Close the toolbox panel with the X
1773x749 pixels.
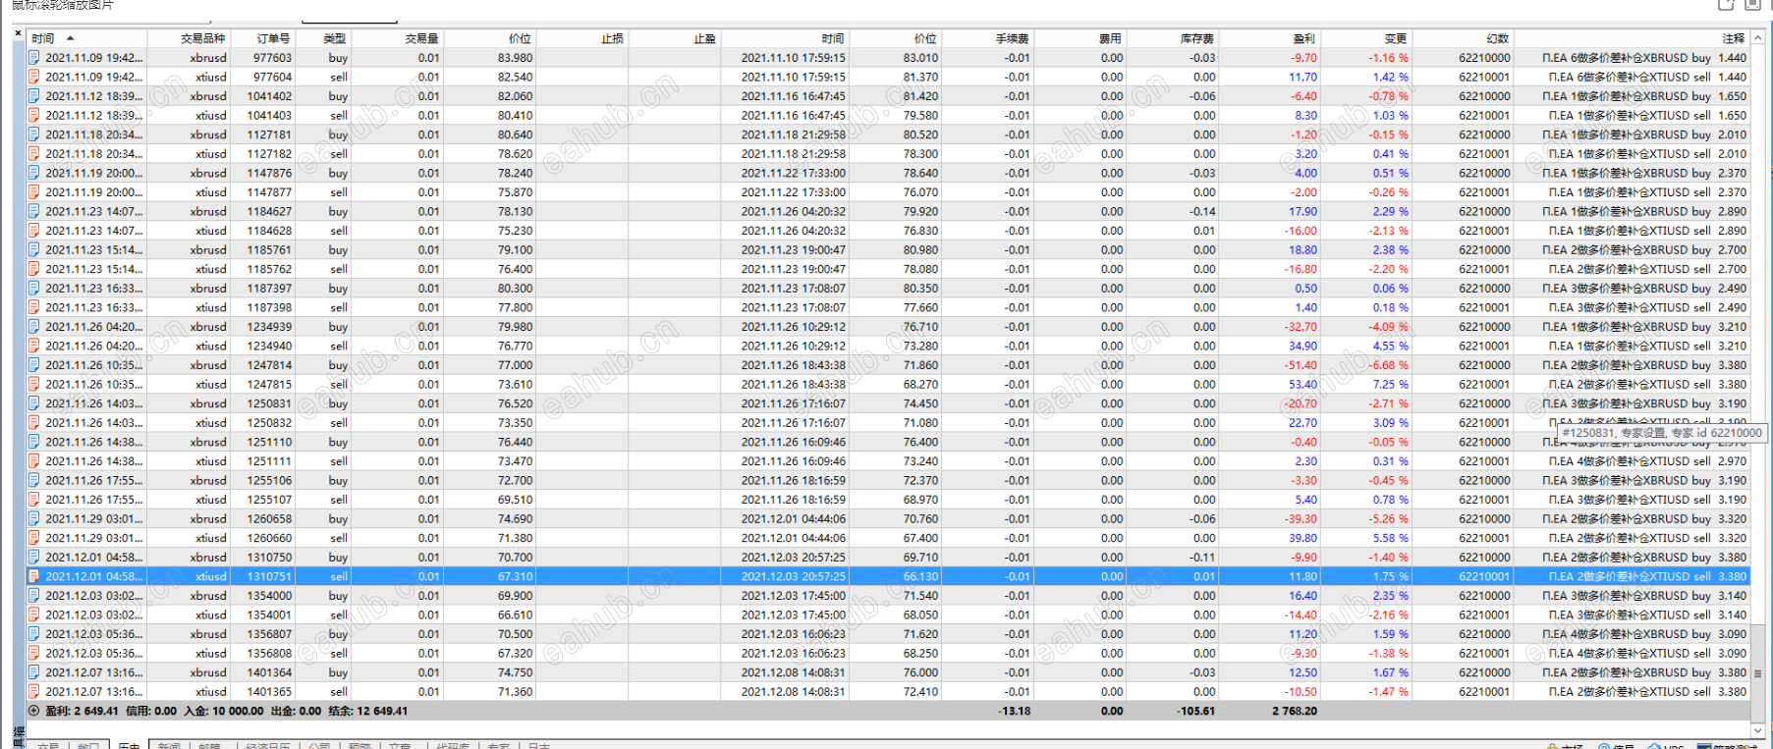tap(18, 33)
